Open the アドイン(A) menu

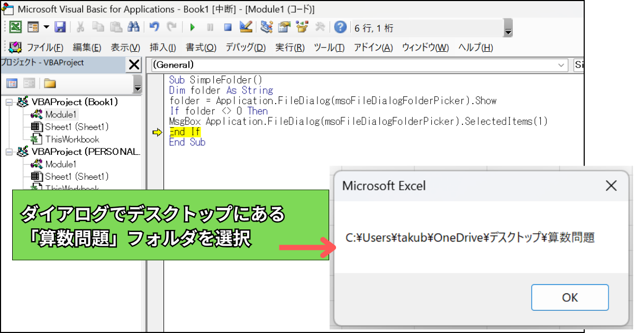point(373,48)
